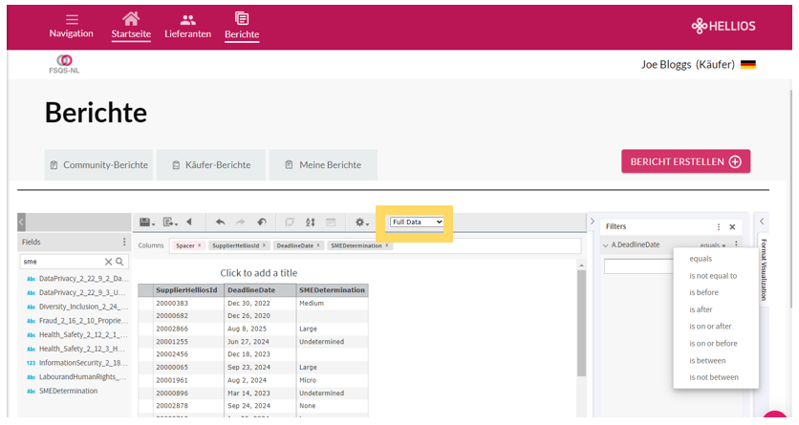Close the Filters panel
The image size is (799, 425).
(732, 227)
